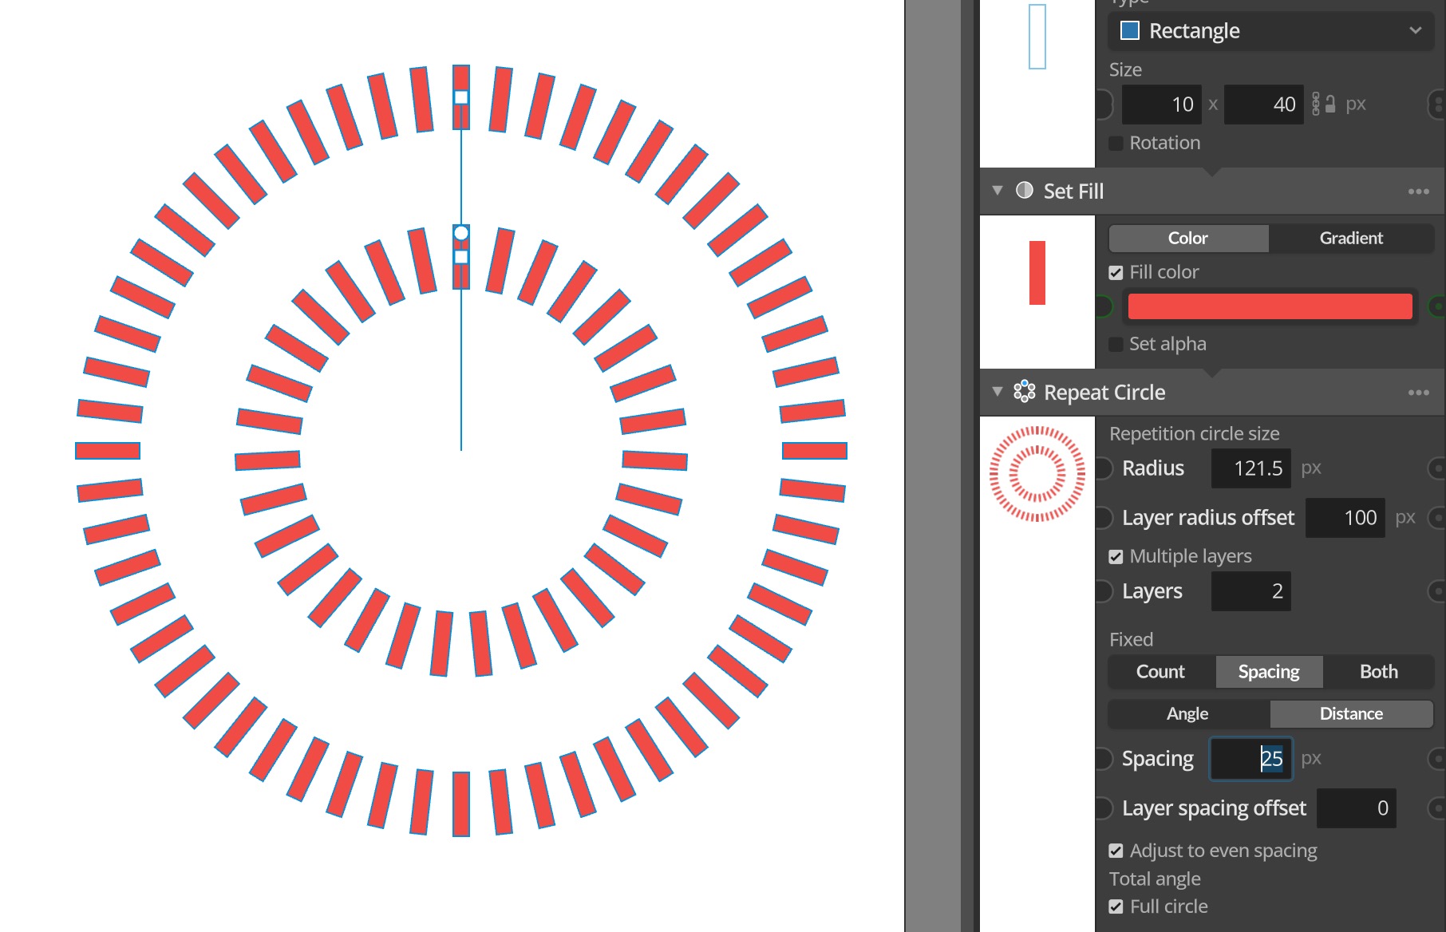Collapse the Set Fill section
The image size is (1446, 932).
pyautogui.click(x=997, y=191)
